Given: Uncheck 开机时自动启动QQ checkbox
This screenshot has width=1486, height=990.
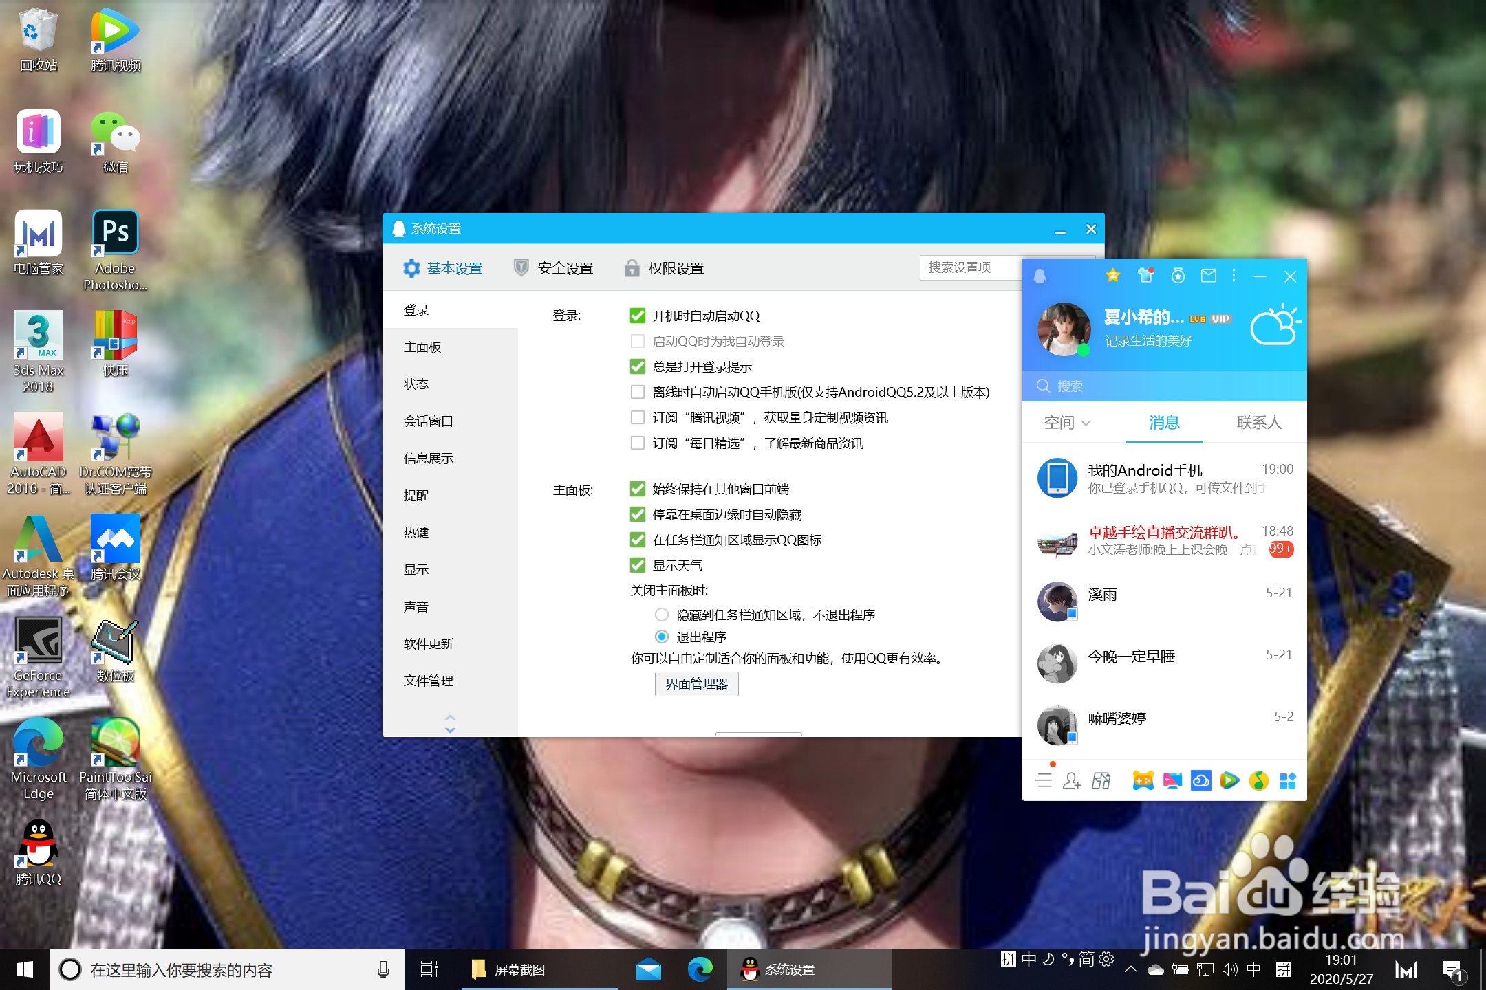Looking at the screenshot, I should [x=638, y=316].
